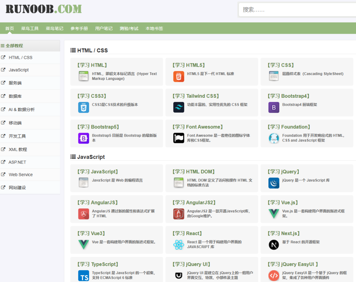Open 菜鸟笔记 in the navigation bar
Screen dimensions: 356x282
(54, 28)
